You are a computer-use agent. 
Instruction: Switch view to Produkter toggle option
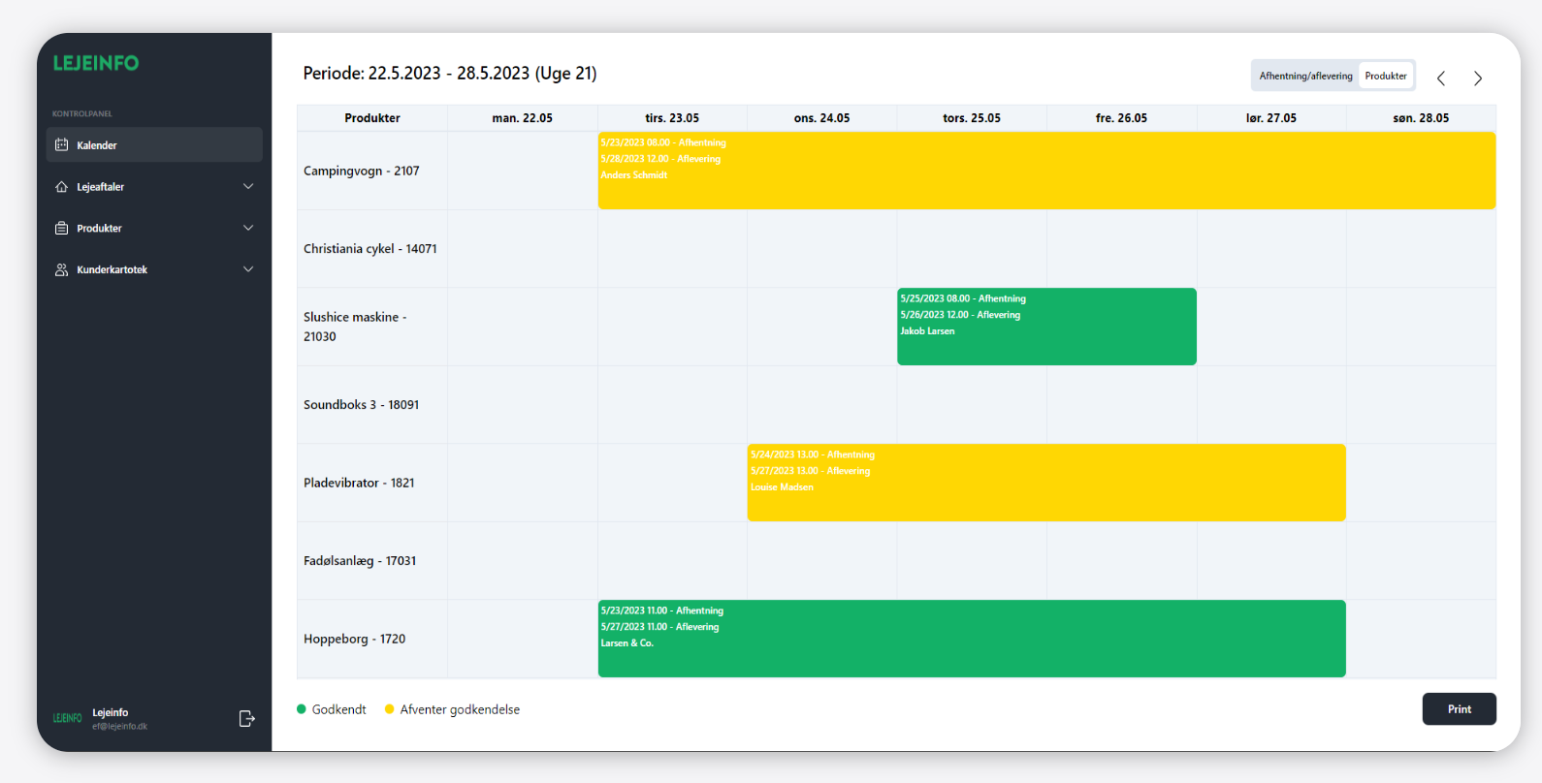tap(1386, 76)
